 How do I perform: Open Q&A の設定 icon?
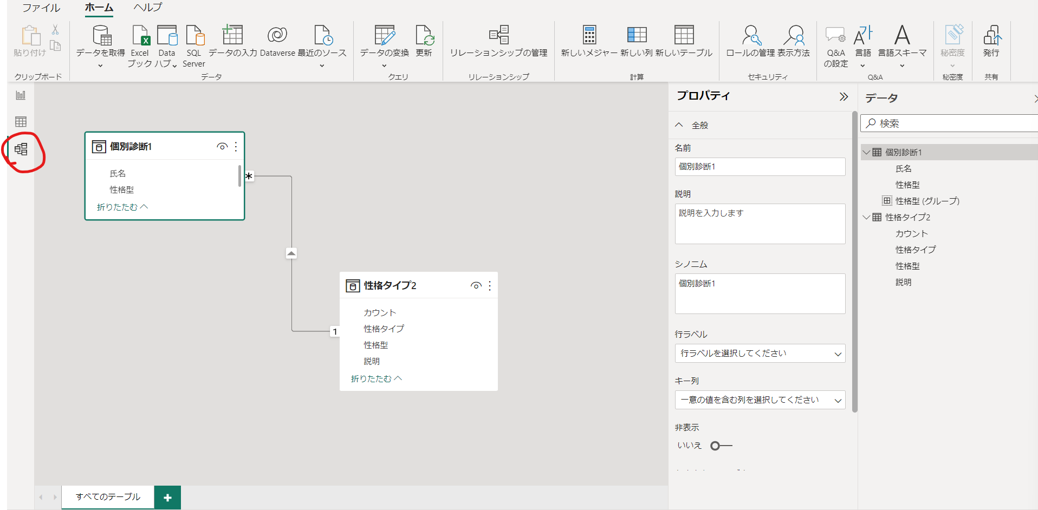click(x=835, y=36)
